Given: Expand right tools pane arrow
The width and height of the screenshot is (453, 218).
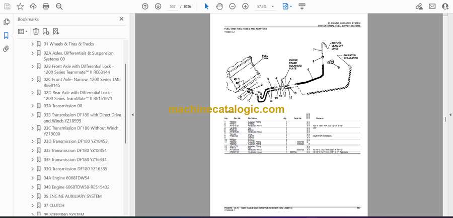Looking at the screenshot, I should click(450, 115).
